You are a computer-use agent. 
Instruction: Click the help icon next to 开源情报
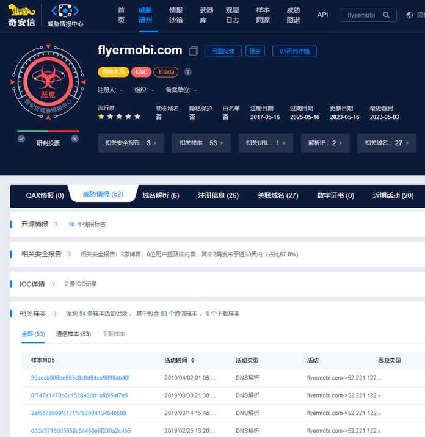[x=56, y=225]
